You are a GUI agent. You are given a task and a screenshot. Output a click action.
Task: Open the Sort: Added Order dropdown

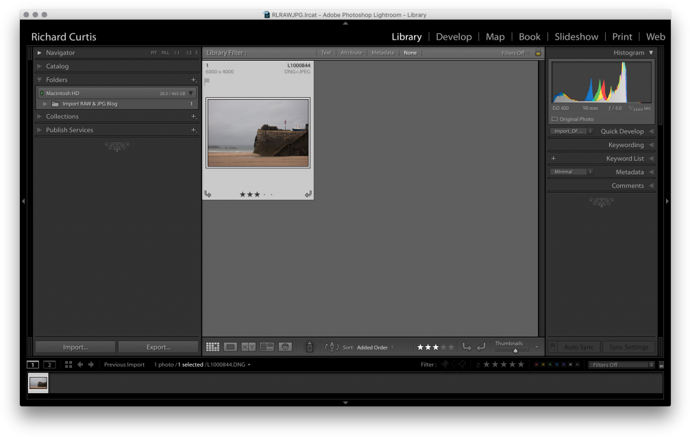pyautogui.click(x=373, y=347)
